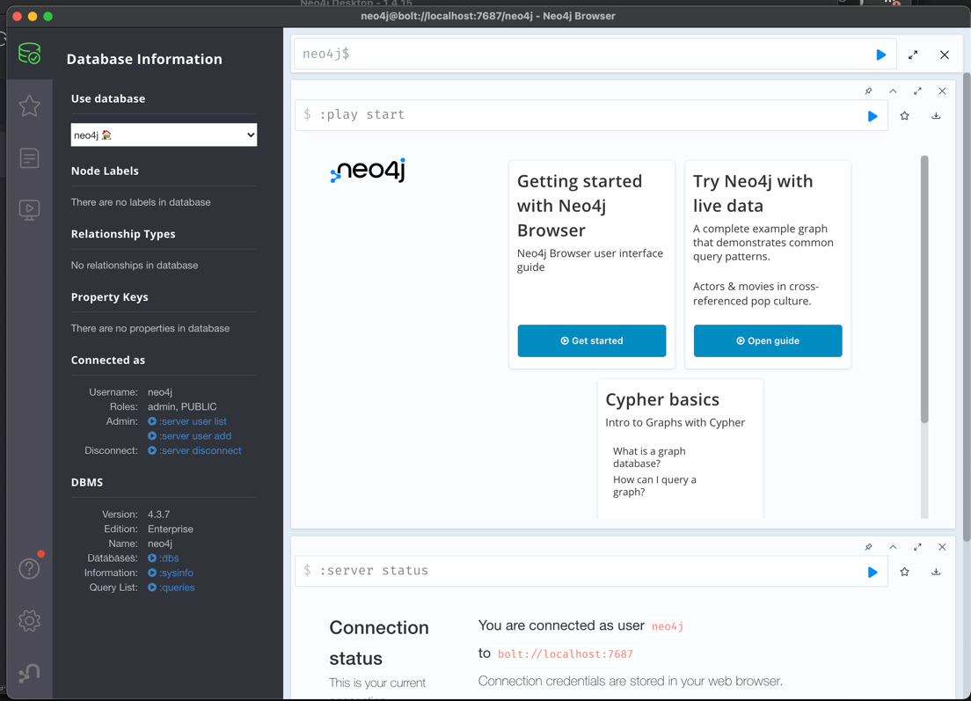Run the query in the main editor
Screen dimensions: 971x701
pos(880,55)
